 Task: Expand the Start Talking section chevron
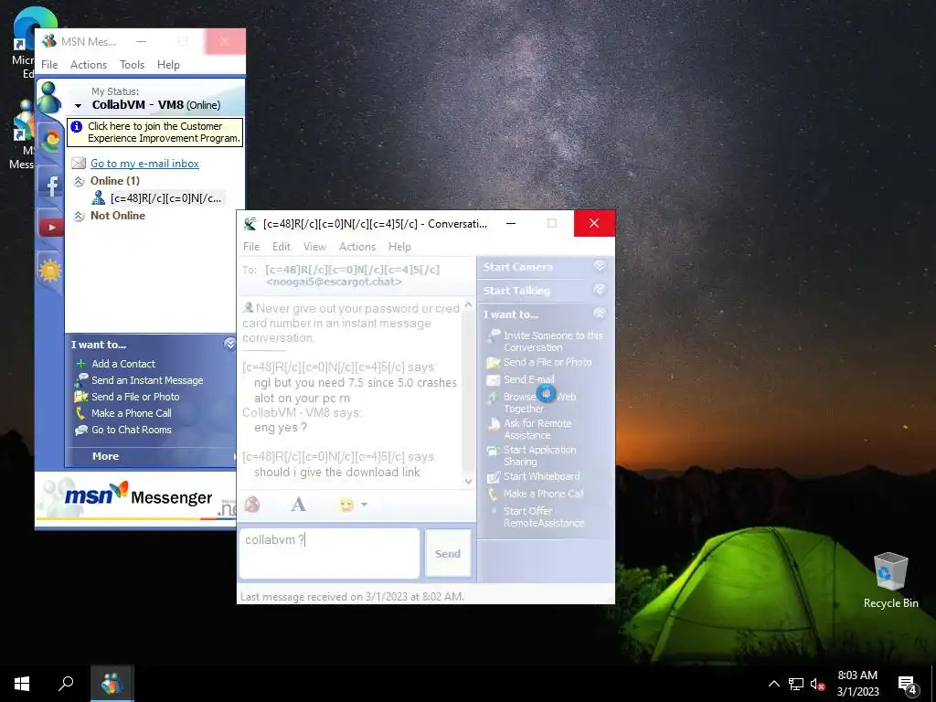coord(600,290)
